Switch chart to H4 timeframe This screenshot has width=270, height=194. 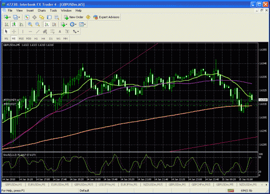point(43,38)
